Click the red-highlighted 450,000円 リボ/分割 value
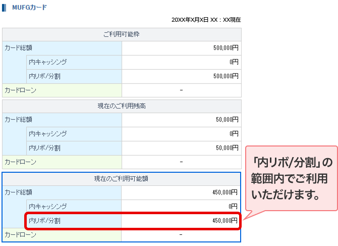Screen dimensions: 338x246 (x=226, y=221)
